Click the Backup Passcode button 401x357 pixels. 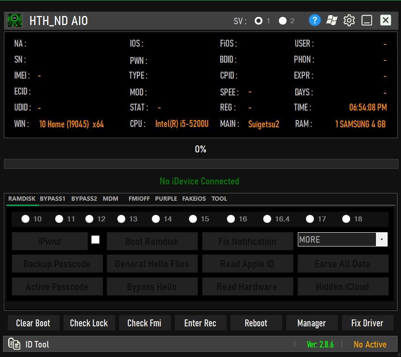tap(57, 264)
